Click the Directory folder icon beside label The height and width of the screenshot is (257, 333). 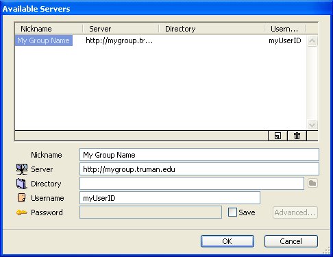(x=22, y=184)
